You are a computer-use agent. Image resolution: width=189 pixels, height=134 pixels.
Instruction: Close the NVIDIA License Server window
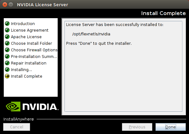click(x=5, y=5)
